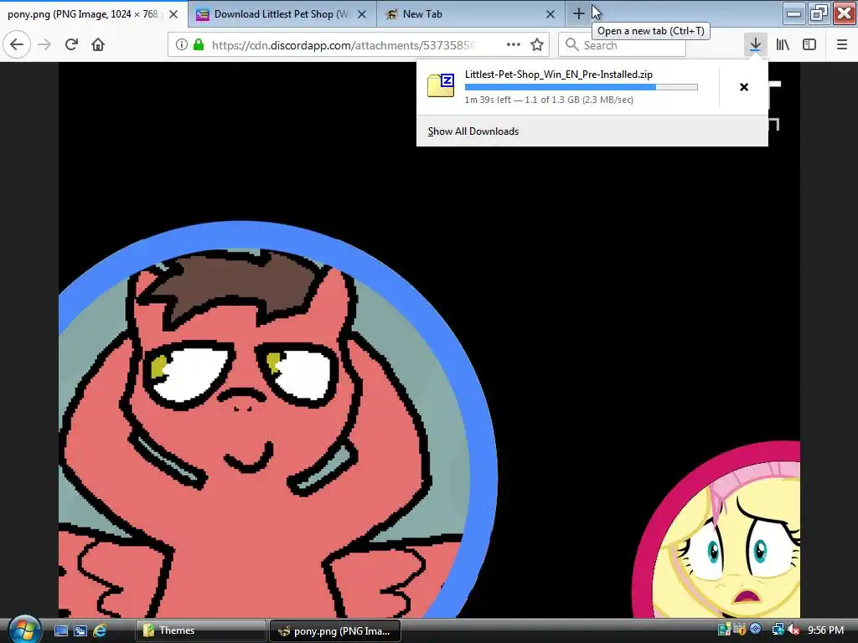Click Show All Downloads
This screenshot has height=643, width=858.
pyautogui.click(x=473, y=131)
